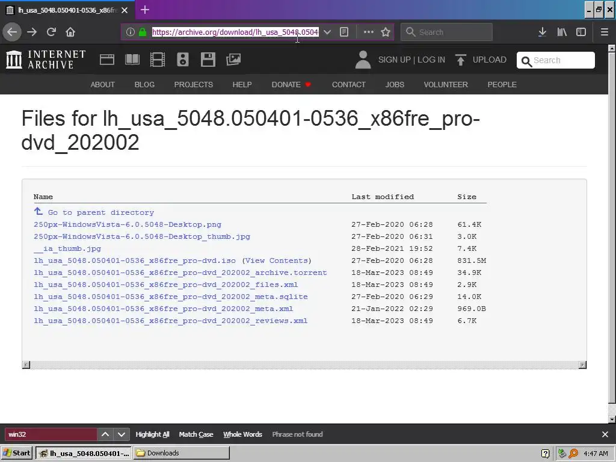Switch to Downloads taskbar window
Viewport: 616px width, 462px height.
pos(182,453)
